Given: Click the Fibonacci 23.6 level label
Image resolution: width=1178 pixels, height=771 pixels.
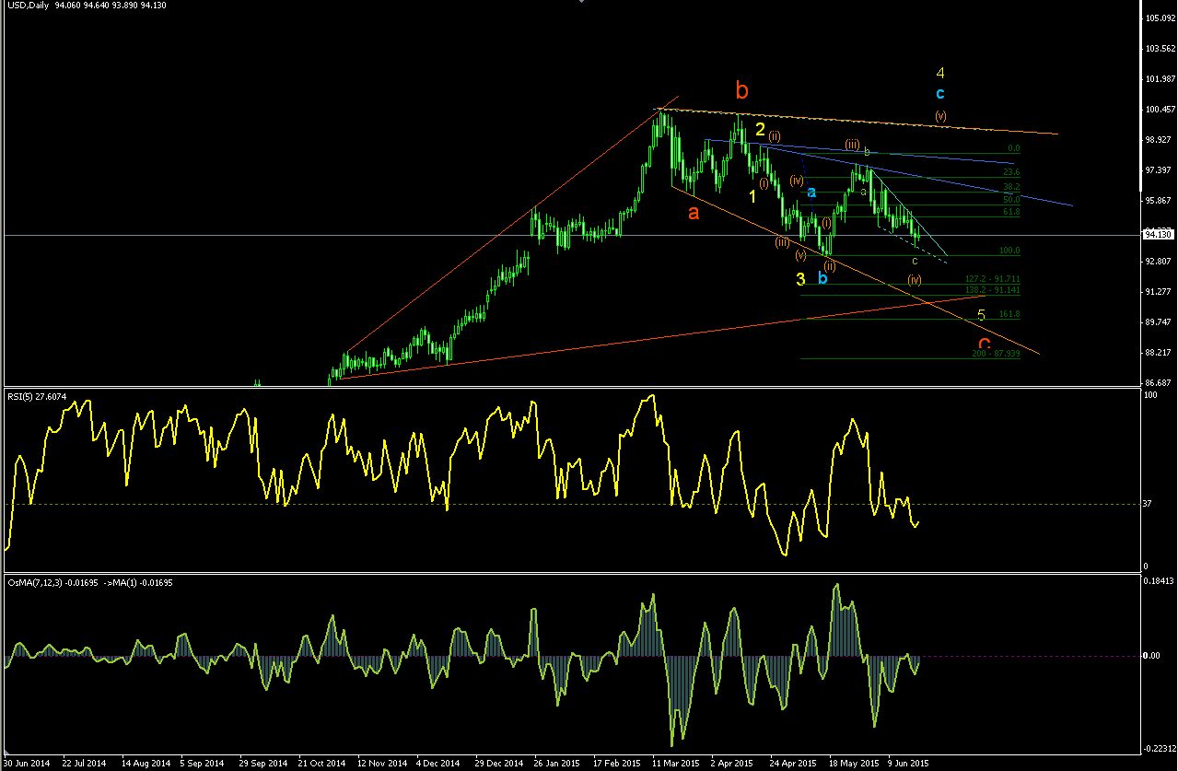Looking at the screenshot, I should pos(1011,172).
